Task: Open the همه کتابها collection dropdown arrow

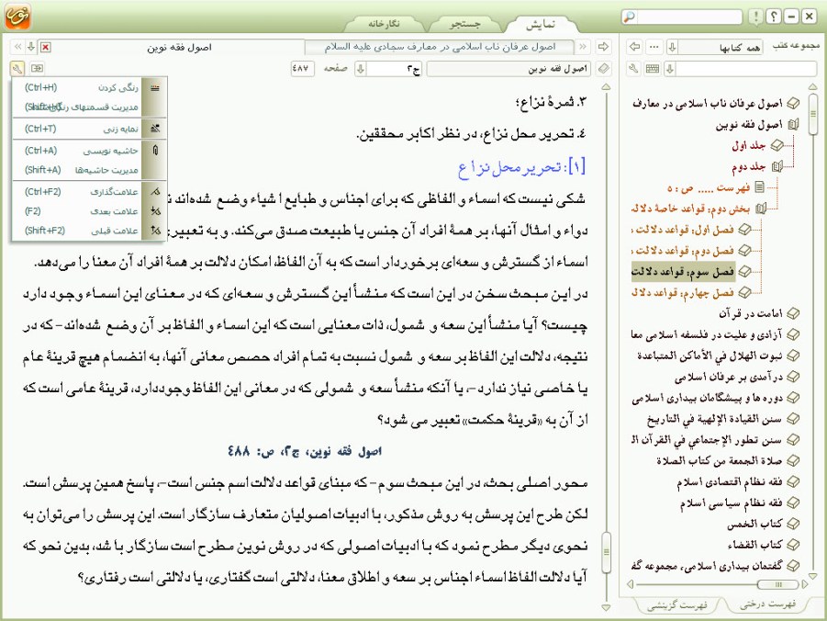Action: click(672, 48)
